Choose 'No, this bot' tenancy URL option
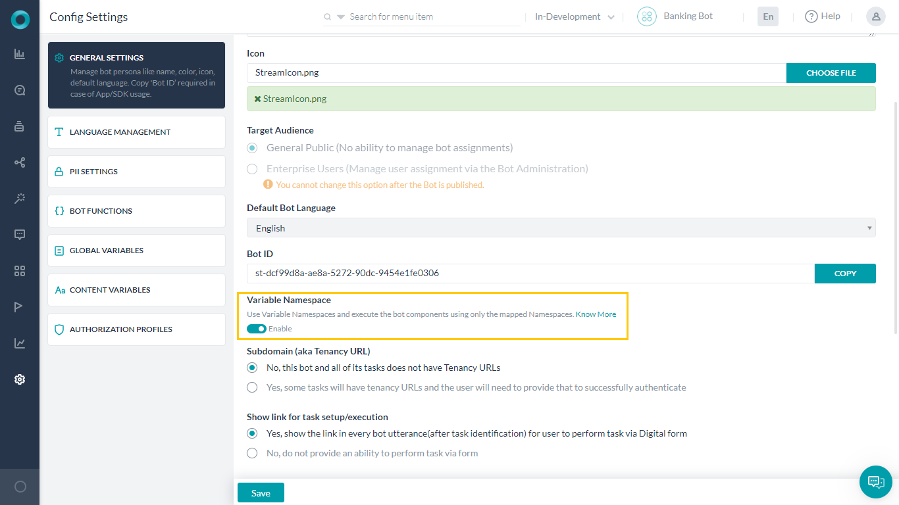The image size is (899, 505). click(252, 368)
